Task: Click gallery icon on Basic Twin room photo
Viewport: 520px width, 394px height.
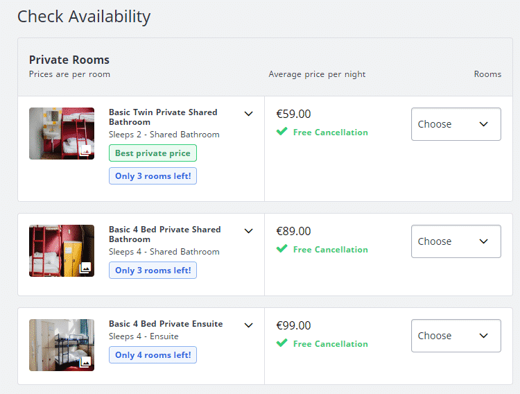Action: coord(85,151)
